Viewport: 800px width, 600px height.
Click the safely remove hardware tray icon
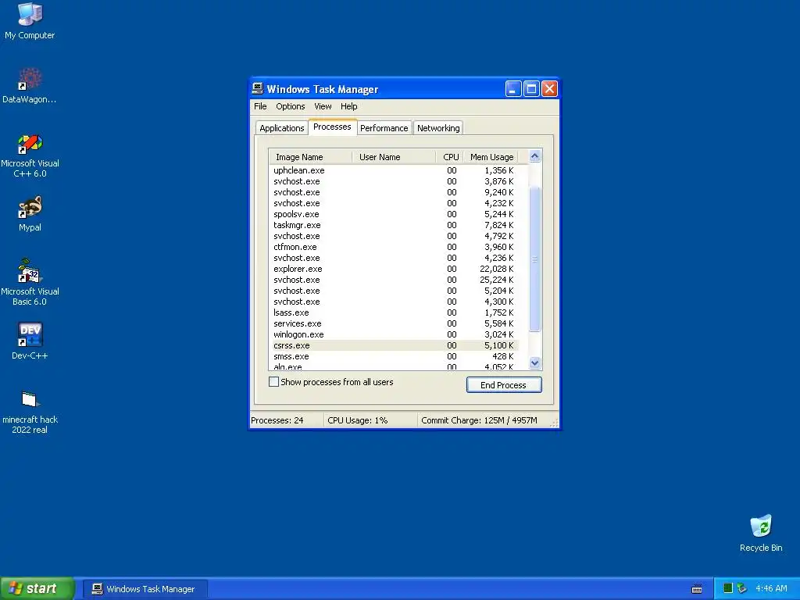[742, 588]
